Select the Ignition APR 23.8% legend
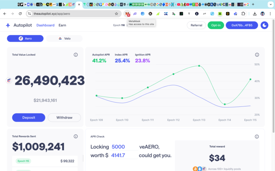The width and height of the screenshot is (275, 171). coord(142,58)
